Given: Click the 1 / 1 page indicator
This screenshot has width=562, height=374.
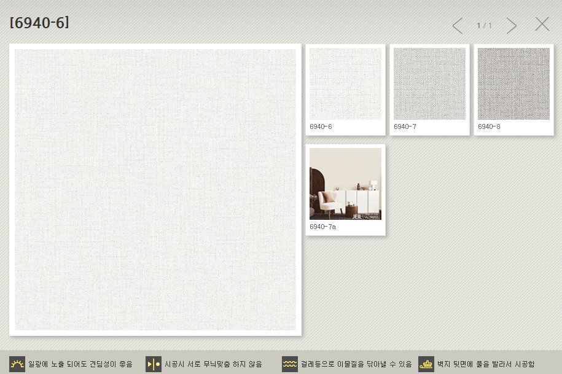Looking at the screenshot, I should (x=485, y=26).
